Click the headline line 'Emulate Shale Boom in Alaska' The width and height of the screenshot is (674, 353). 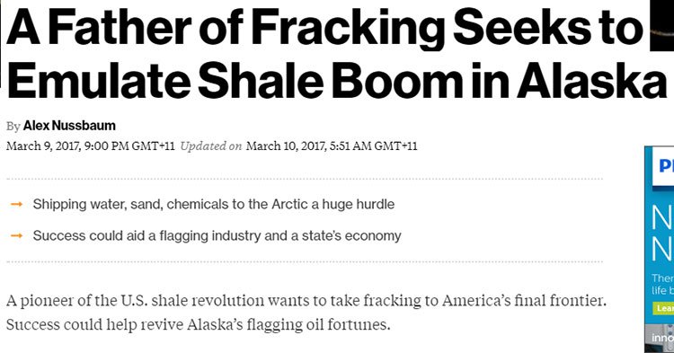tap(337, 80)
